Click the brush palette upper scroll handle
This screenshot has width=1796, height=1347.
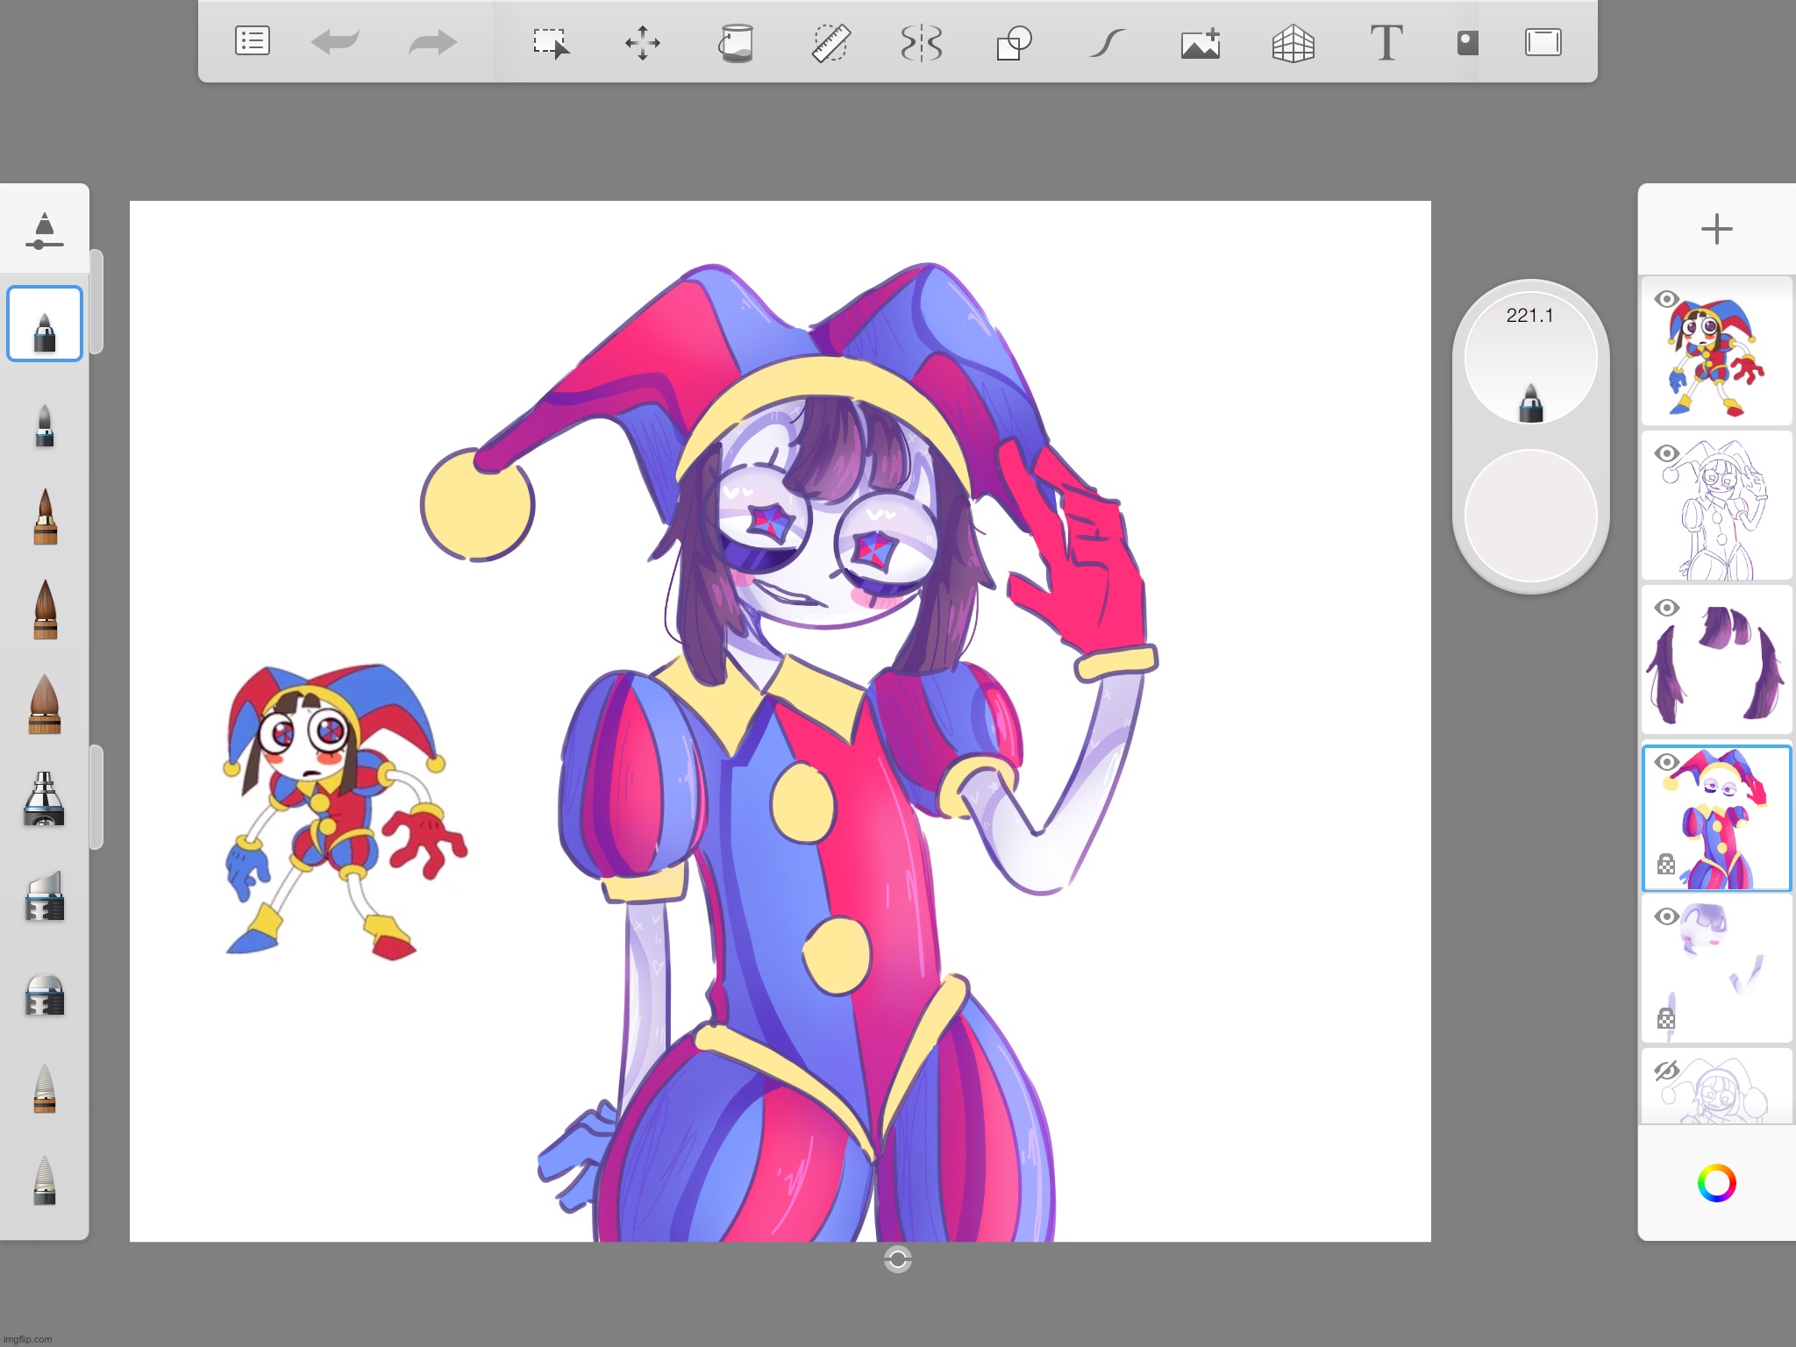[96, 303]
